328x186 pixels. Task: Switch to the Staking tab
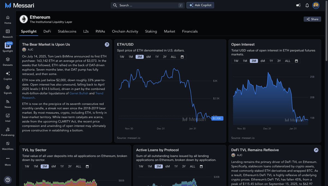point(151,31)
